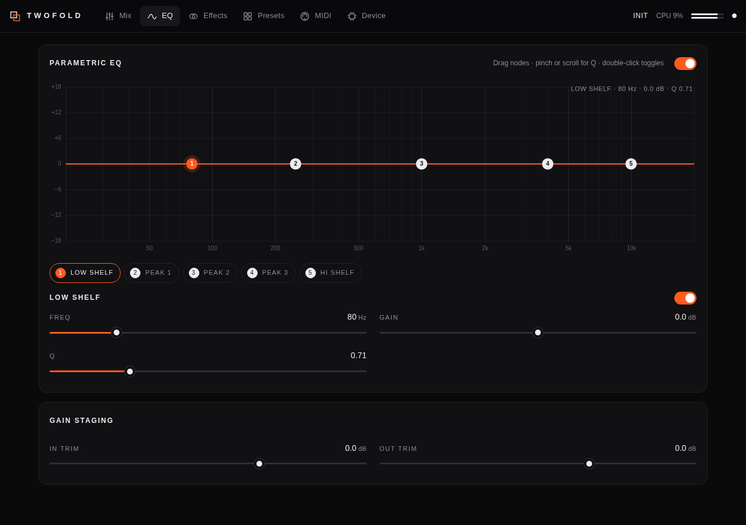Click the 1k frequency axis label
Viewport: 746px width, 525px height.
point(421,248)
